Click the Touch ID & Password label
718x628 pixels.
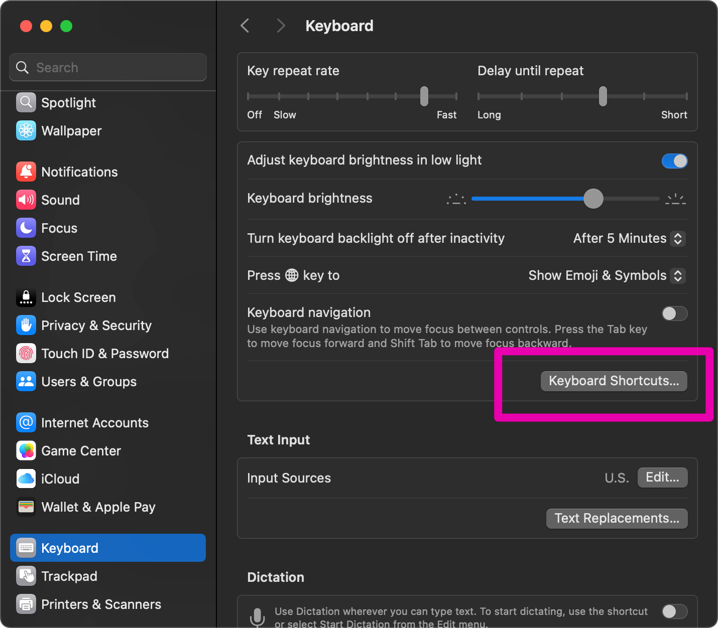(105, 353)
